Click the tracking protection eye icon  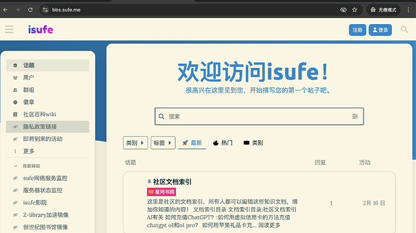[343, 10]
